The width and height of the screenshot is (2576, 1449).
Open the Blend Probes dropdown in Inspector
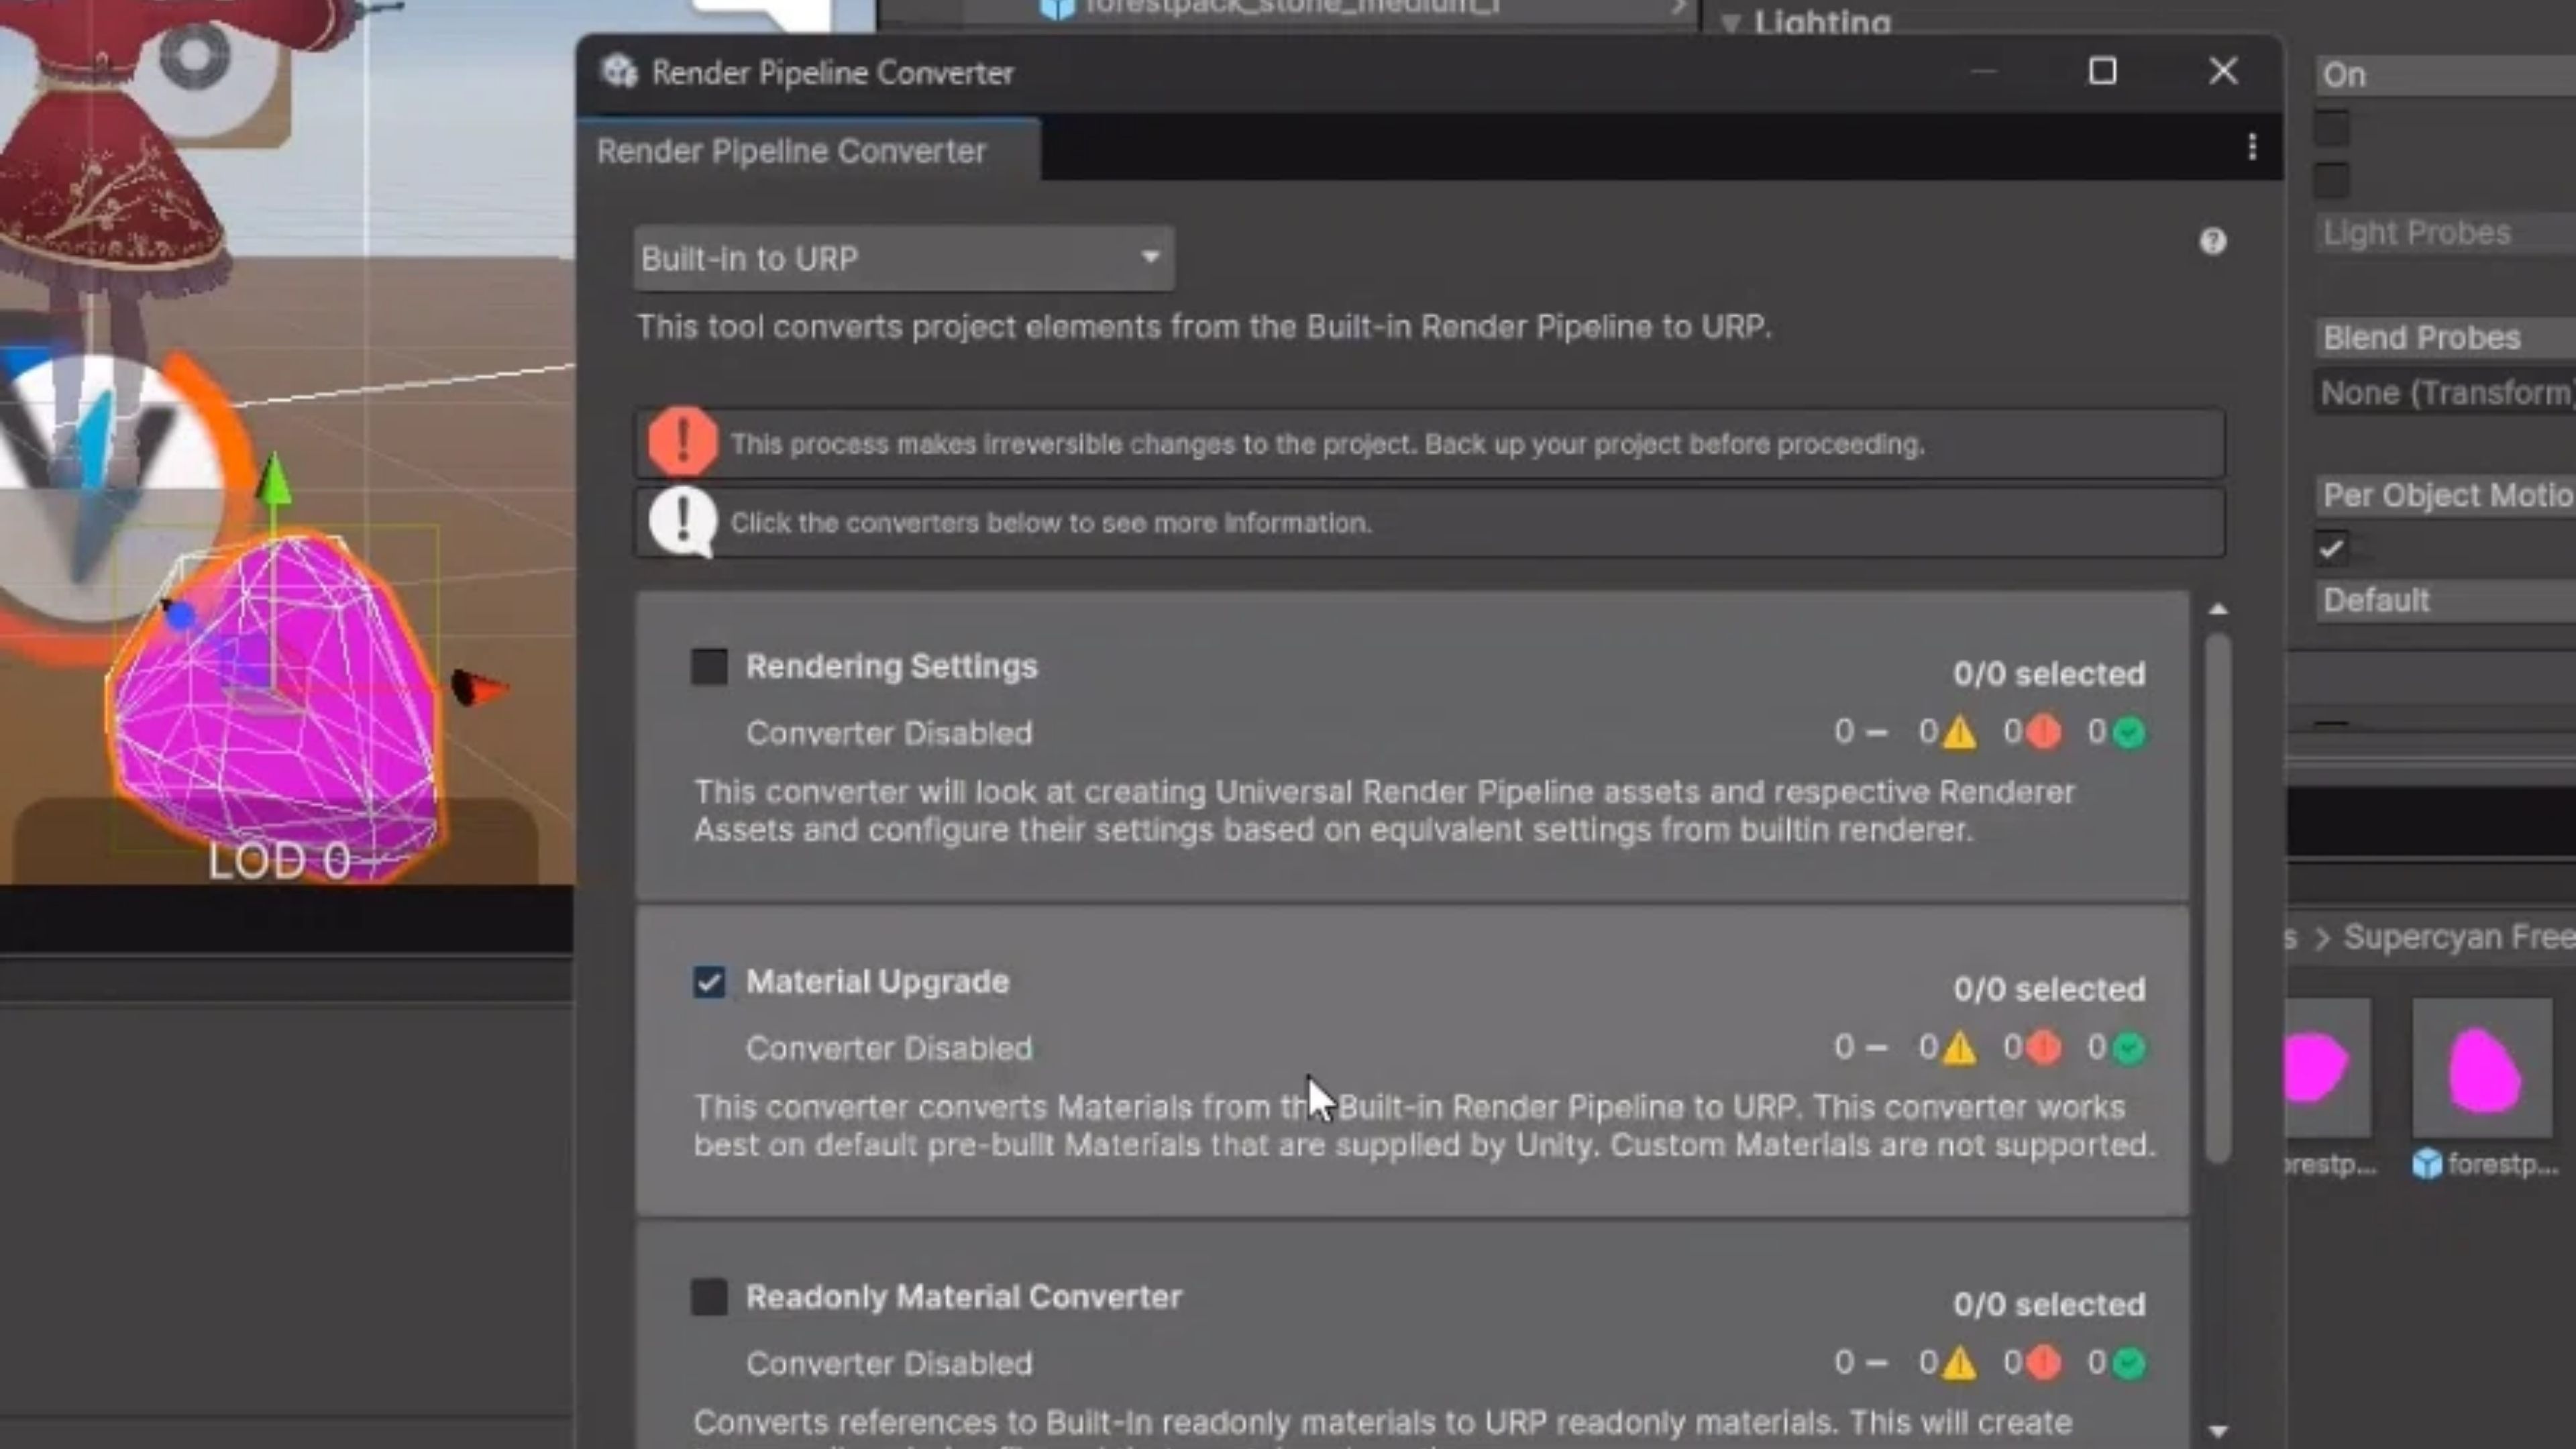click(x=2446, y=338)
